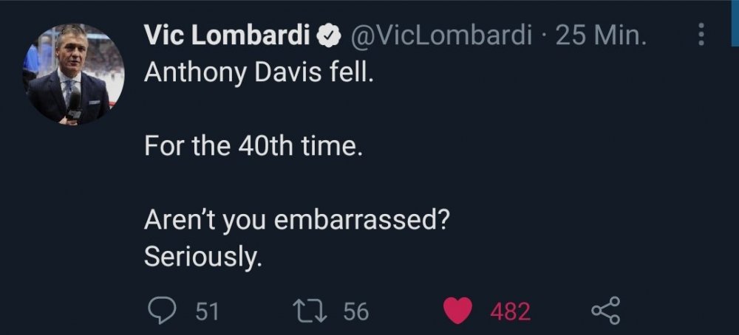Click the 482 likes count
Image resolution: width=739 pixels, height=335 pixels.
[x=510, y=311]
